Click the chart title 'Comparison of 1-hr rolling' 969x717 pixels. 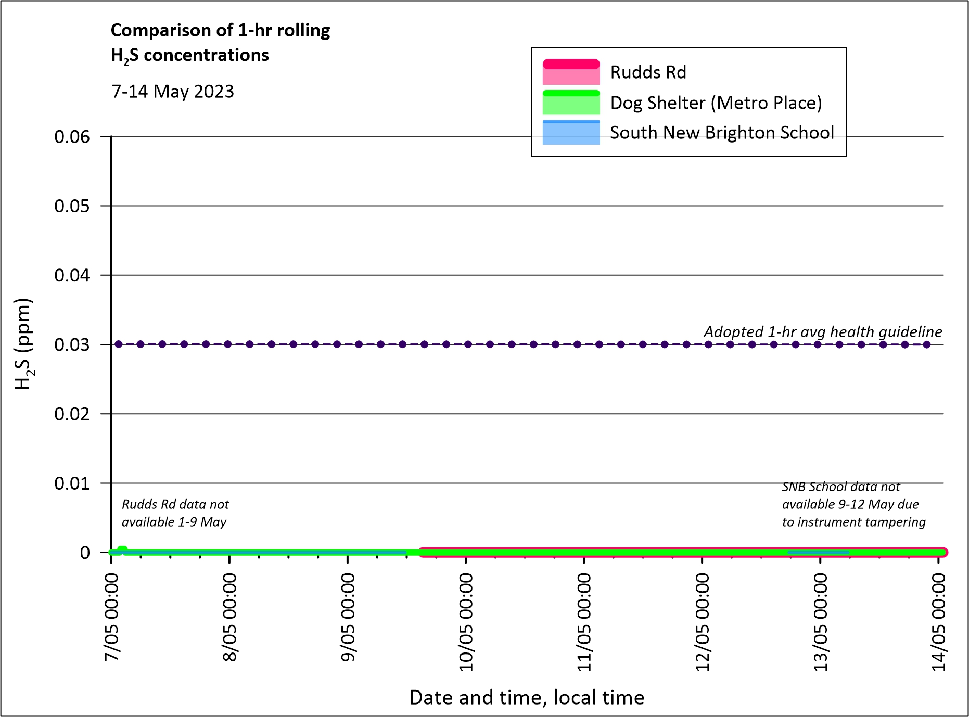pyautogui.click(x=220, y=30)
